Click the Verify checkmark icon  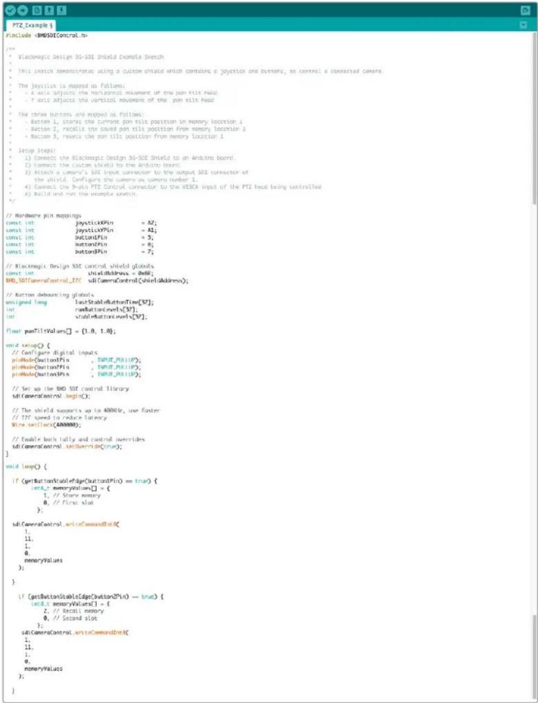click(10, 10)
